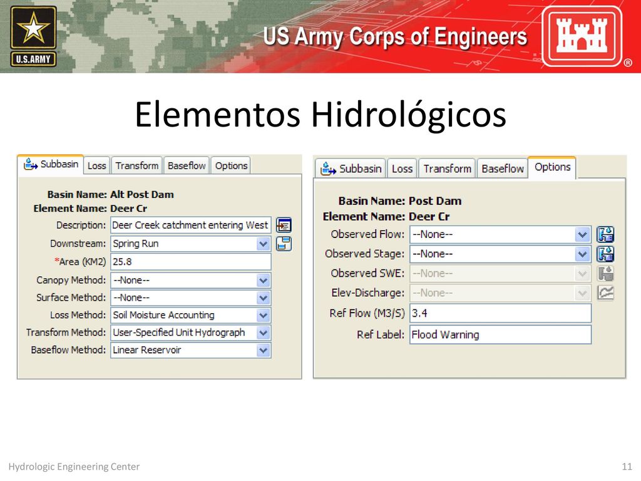Screen dimensions: 641x481
Task: Expand the Surface Method dropdown
Action: (x=264, y=297)
